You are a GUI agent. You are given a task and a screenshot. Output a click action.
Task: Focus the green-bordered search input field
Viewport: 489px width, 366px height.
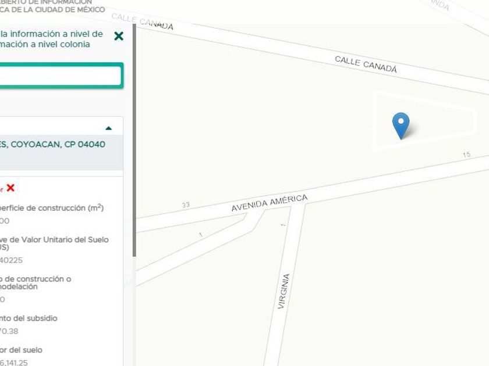pyautogui.click(x=61, y=76)
